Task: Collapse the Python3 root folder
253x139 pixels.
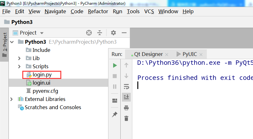Action: tap(12, 42)
